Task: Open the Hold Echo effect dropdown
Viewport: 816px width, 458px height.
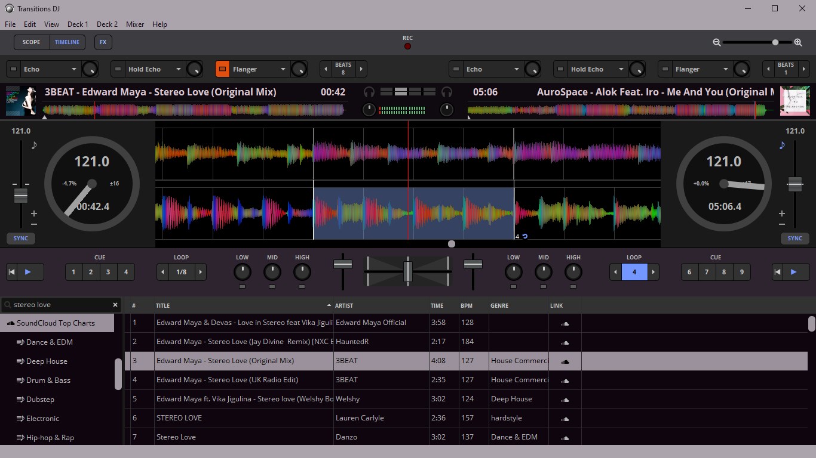Action: click(x=177, y=69)
